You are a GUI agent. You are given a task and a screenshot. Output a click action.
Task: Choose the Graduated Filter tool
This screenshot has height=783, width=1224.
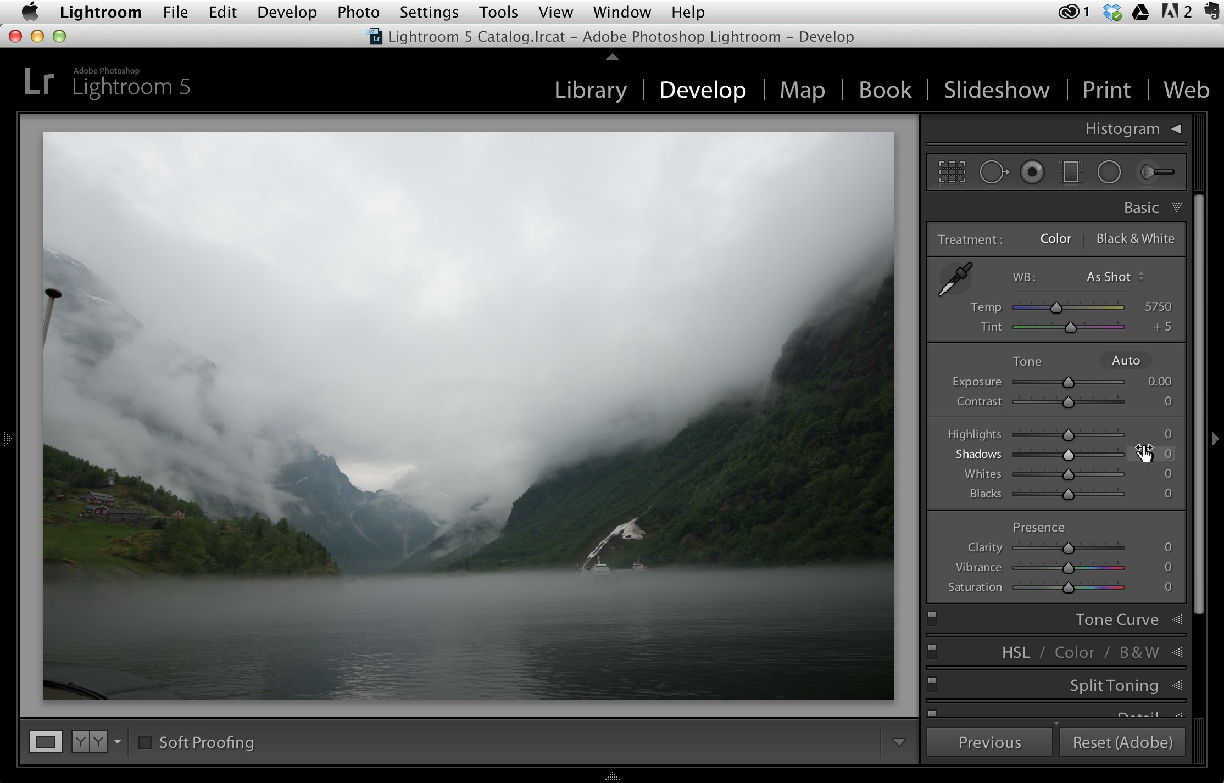point(1070,172)
